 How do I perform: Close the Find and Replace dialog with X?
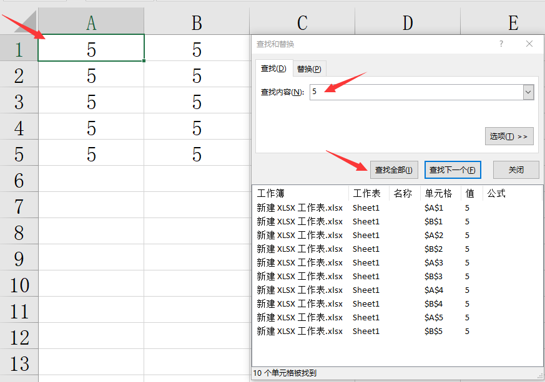529,44
